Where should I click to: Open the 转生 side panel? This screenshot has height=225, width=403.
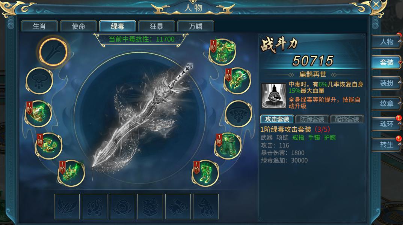point(387,145)
